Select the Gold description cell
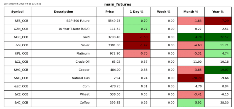234x109 pixels. (64, 37)
